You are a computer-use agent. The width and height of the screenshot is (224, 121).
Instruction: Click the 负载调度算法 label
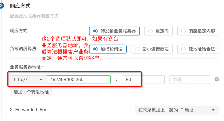[x=23, y=49]
